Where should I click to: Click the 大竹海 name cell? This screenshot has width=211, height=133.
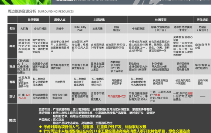(x=24, y=28)
